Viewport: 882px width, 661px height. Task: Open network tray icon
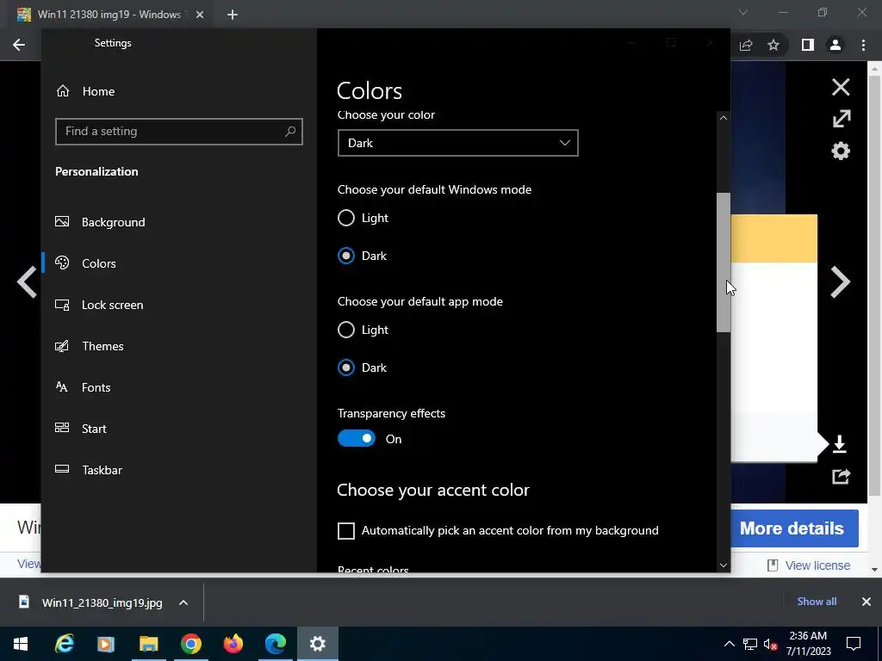tap(750, 644)
